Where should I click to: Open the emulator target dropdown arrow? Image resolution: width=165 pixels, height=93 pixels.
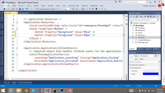[56, 9]
